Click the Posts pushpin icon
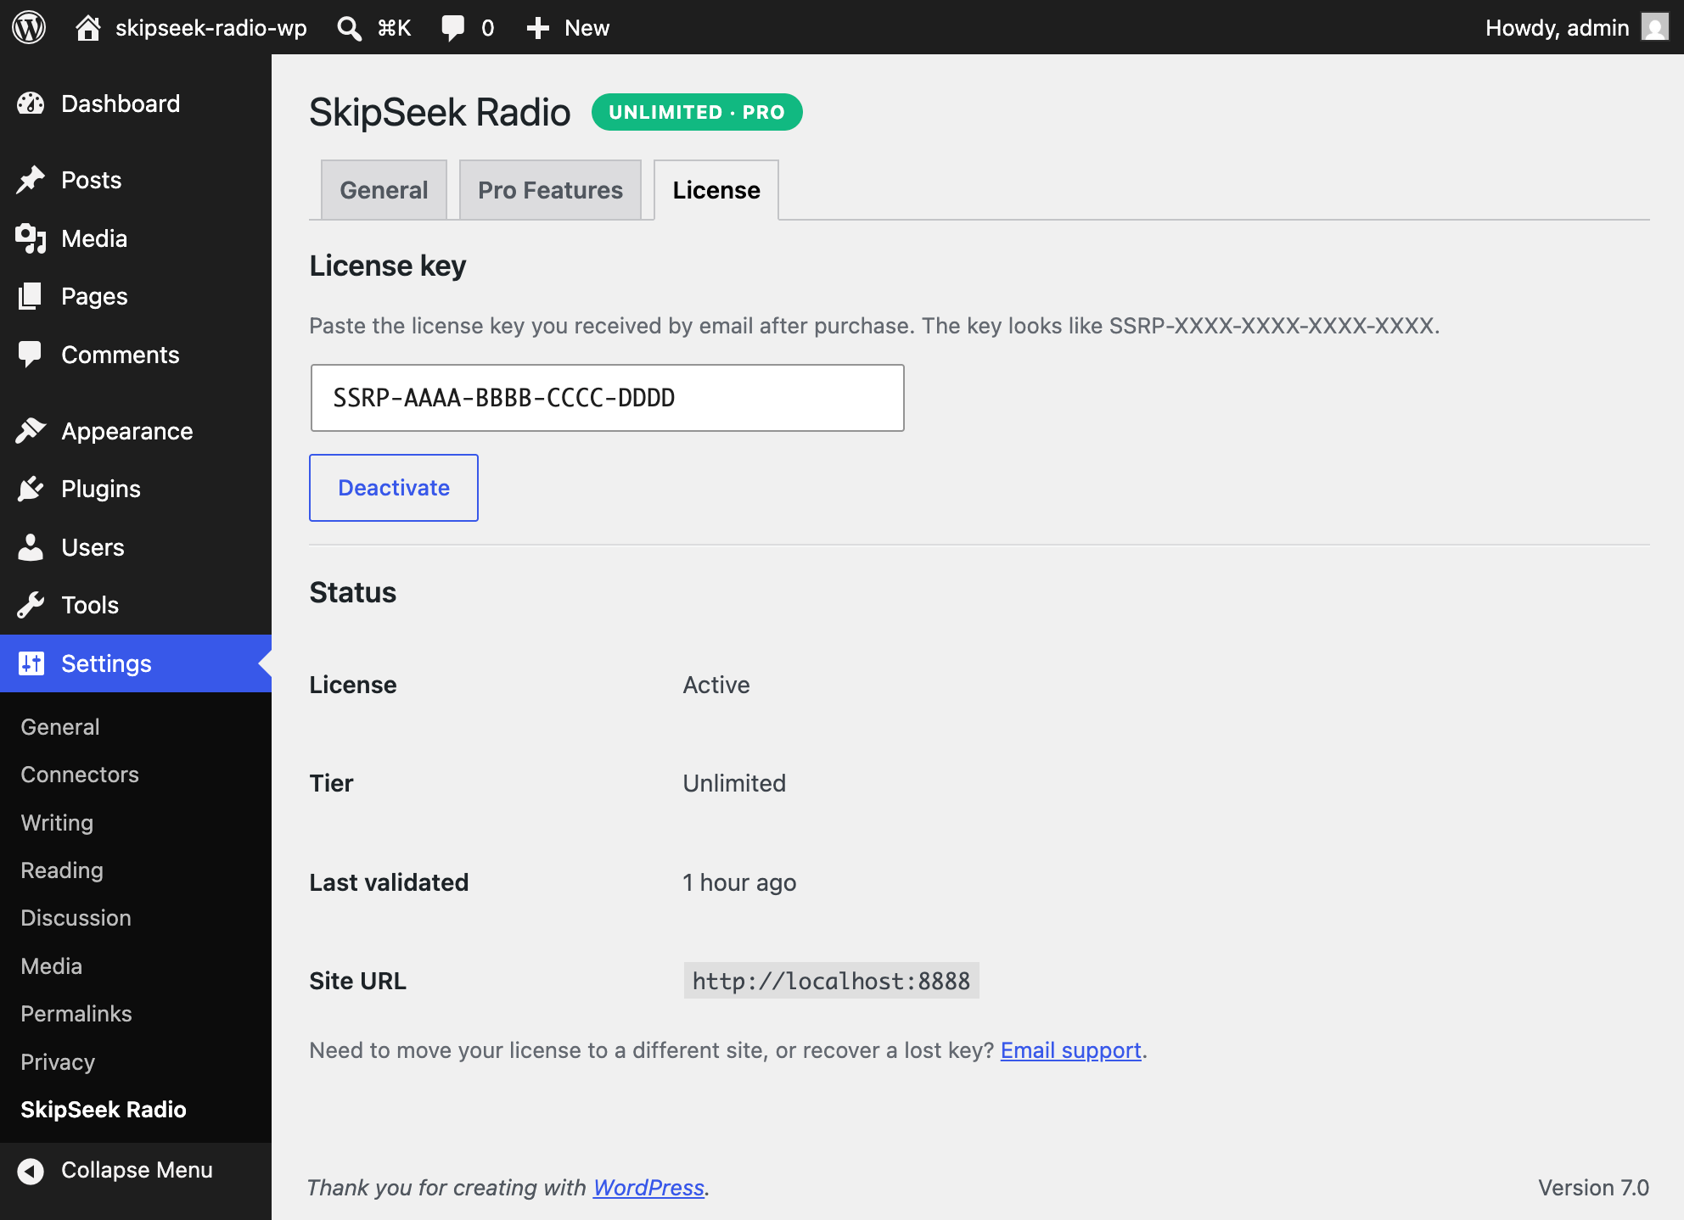Viewport: 1684px width, 1220px height. (31, 180)
